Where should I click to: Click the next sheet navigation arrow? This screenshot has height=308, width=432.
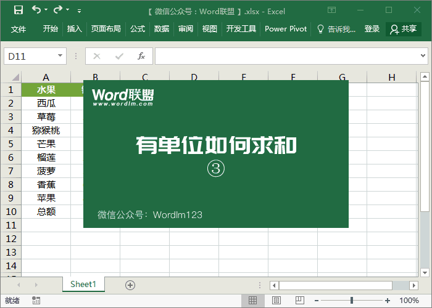36,285
